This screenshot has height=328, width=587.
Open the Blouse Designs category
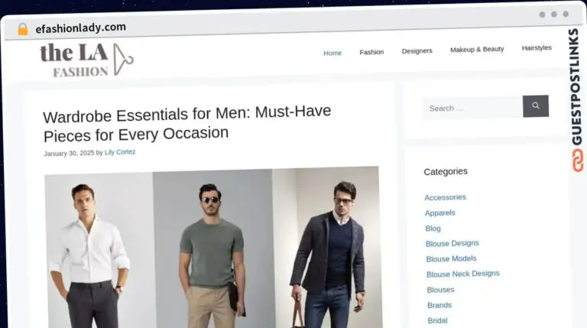click(x=452, y=243)
